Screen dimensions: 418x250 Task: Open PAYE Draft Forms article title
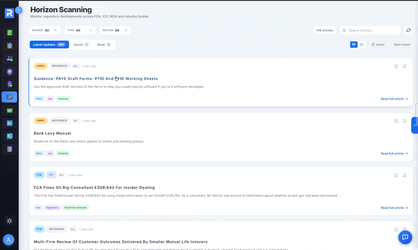[x=96, y=79]
